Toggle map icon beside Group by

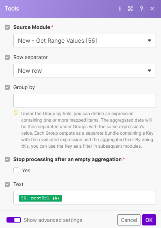(x=7, y=87)
